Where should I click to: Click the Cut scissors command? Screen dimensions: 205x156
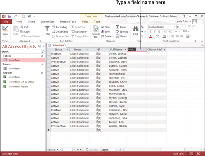click(24, 27)
